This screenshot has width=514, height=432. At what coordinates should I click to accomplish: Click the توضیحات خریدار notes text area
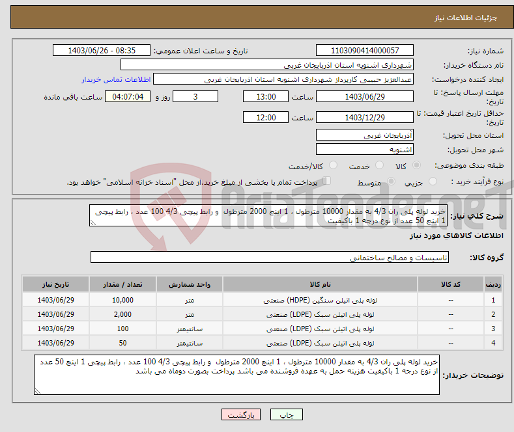(x=236, y=375)
